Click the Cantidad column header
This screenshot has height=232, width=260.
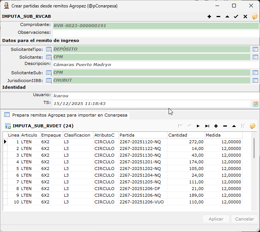(x=186, y=135)
